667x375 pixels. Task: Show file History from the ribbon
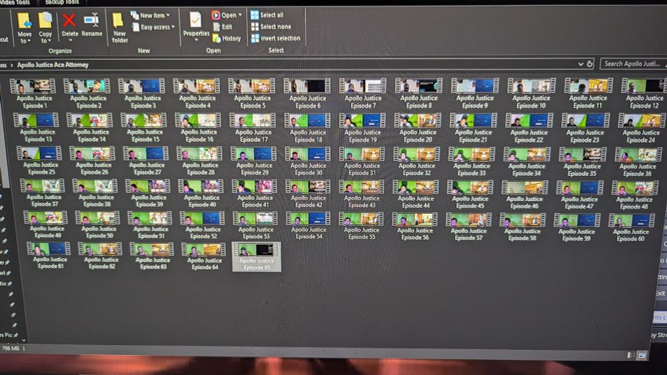[227, 39]
